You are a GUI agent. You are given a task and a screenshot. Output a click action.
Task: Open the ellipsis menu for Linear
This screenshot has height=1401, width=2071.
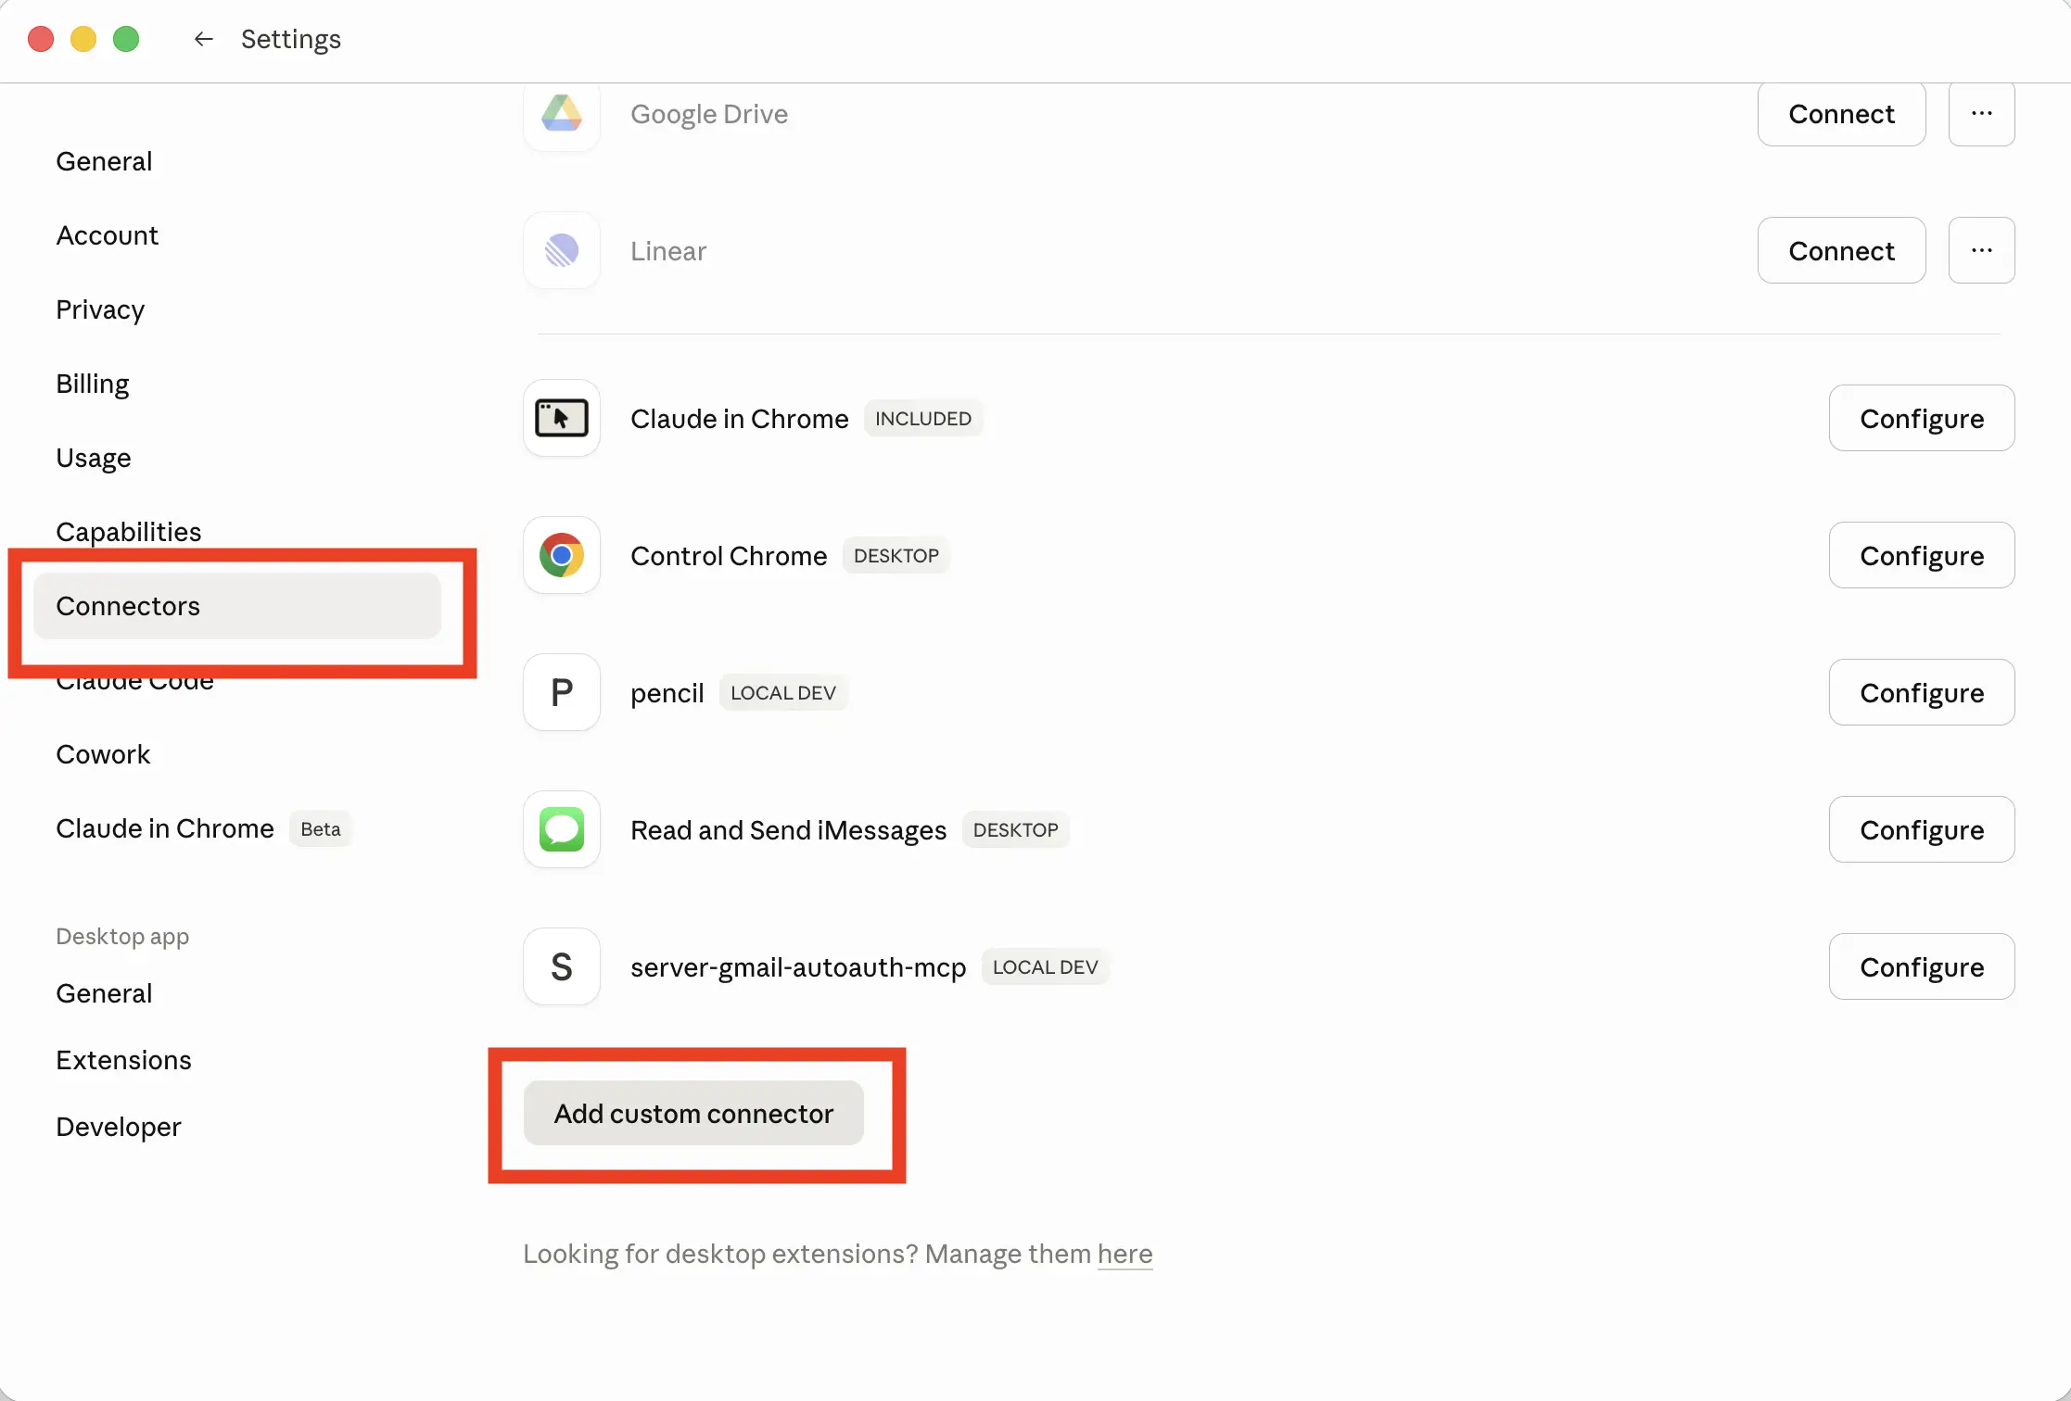pos(1981,250)
